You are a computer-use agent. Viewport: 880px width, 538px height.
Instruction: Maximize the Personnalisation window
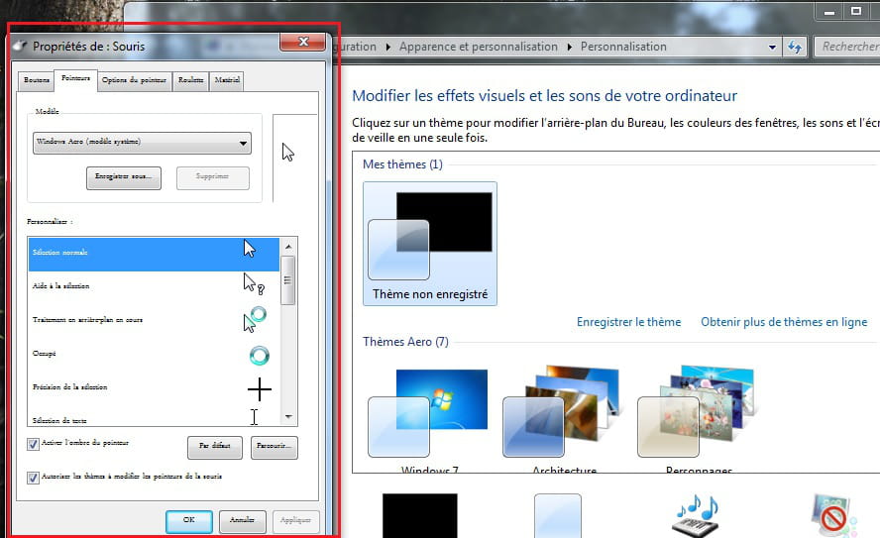pos(856,11)
